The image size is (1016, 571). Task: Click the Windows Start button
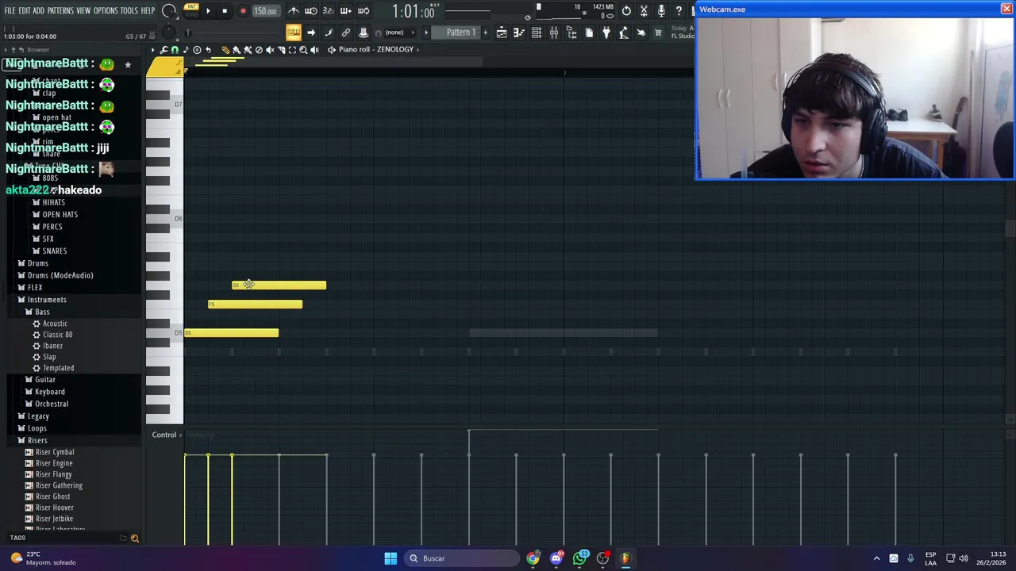tap(391, 558)
